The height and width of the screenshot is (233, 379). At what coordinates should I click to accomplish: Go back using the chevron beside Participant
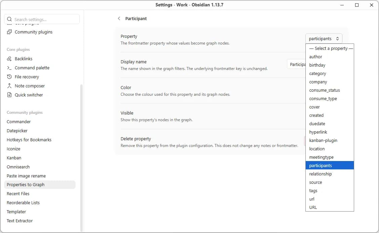point(119,18)
